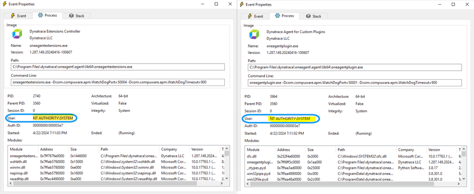
Task: Select the sfc.dll module row
Action: click(x=254, y=155)
